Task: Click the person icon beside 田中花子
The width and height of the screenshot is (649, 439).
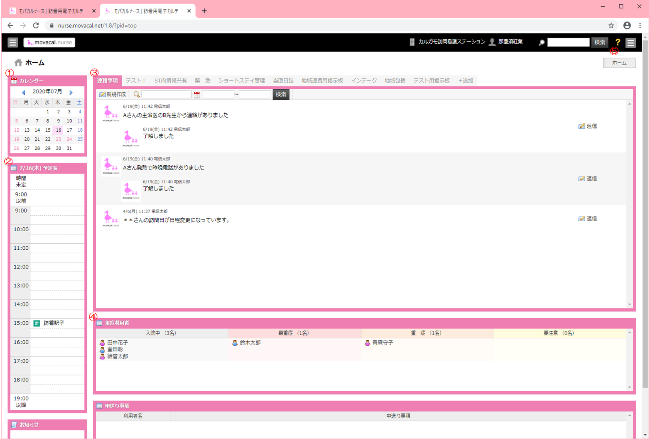Action: coord(102,343)
